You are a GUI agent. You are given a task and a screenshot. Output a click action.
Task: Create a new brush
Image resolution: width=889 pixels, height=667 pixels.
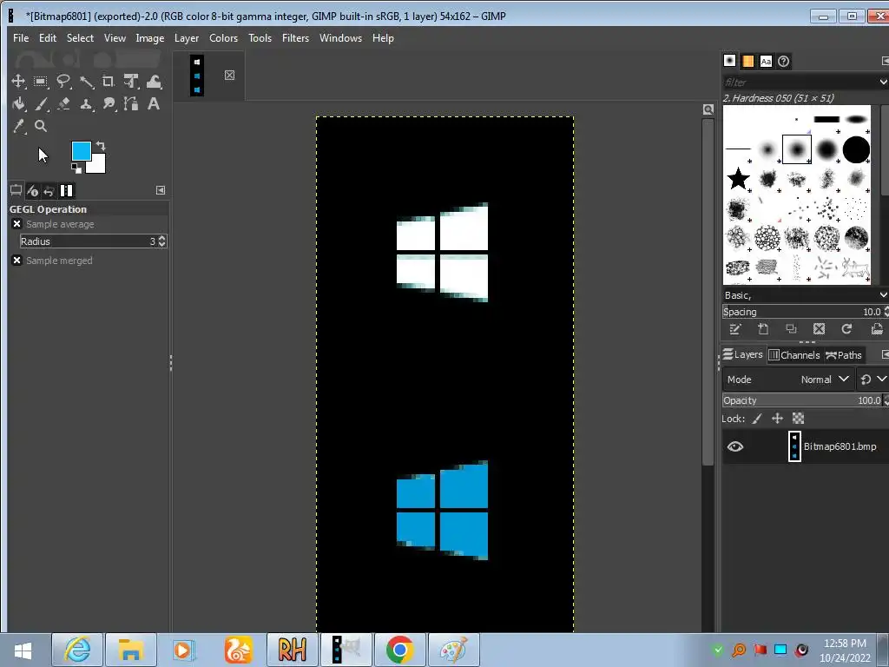(x=763, y=329)
